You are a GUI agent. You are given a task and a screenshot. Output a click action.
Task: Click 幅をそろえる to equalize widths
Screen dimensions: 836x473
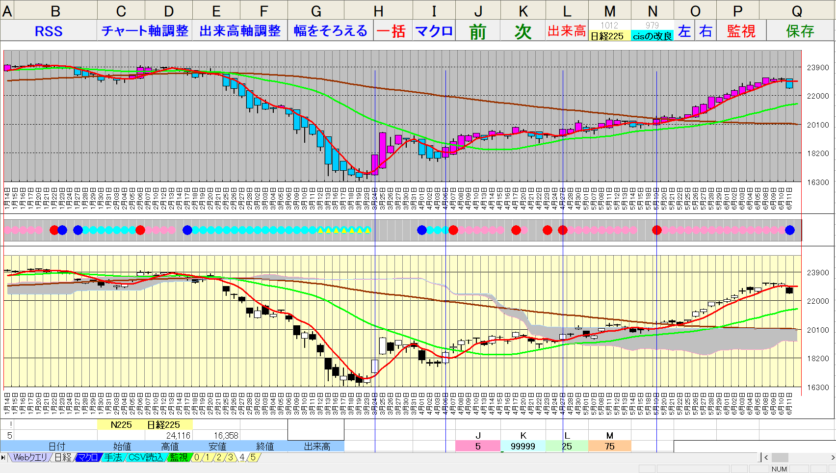point(331,31)
